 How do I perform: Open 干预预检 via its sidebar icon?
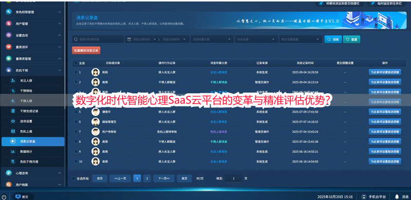[x=13, y=91]
